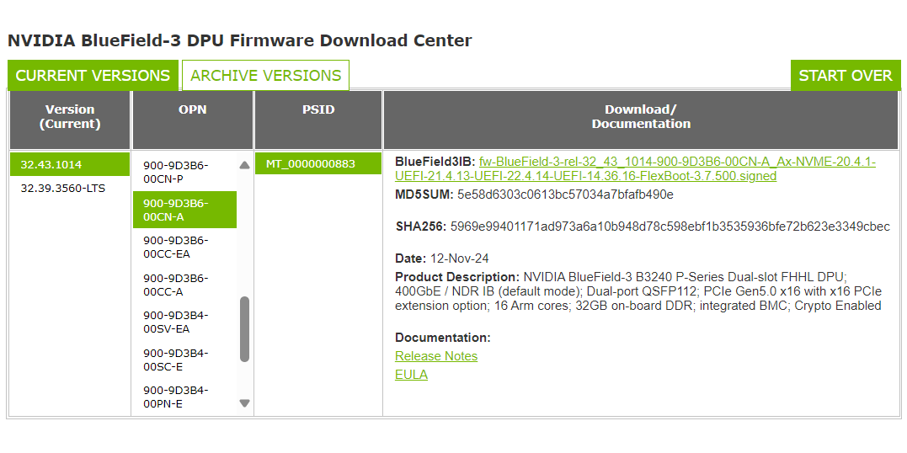This screenshot has width=907, height=453.
Task: Click the OPN list scrollbar thumb
Action: point(244,329)
